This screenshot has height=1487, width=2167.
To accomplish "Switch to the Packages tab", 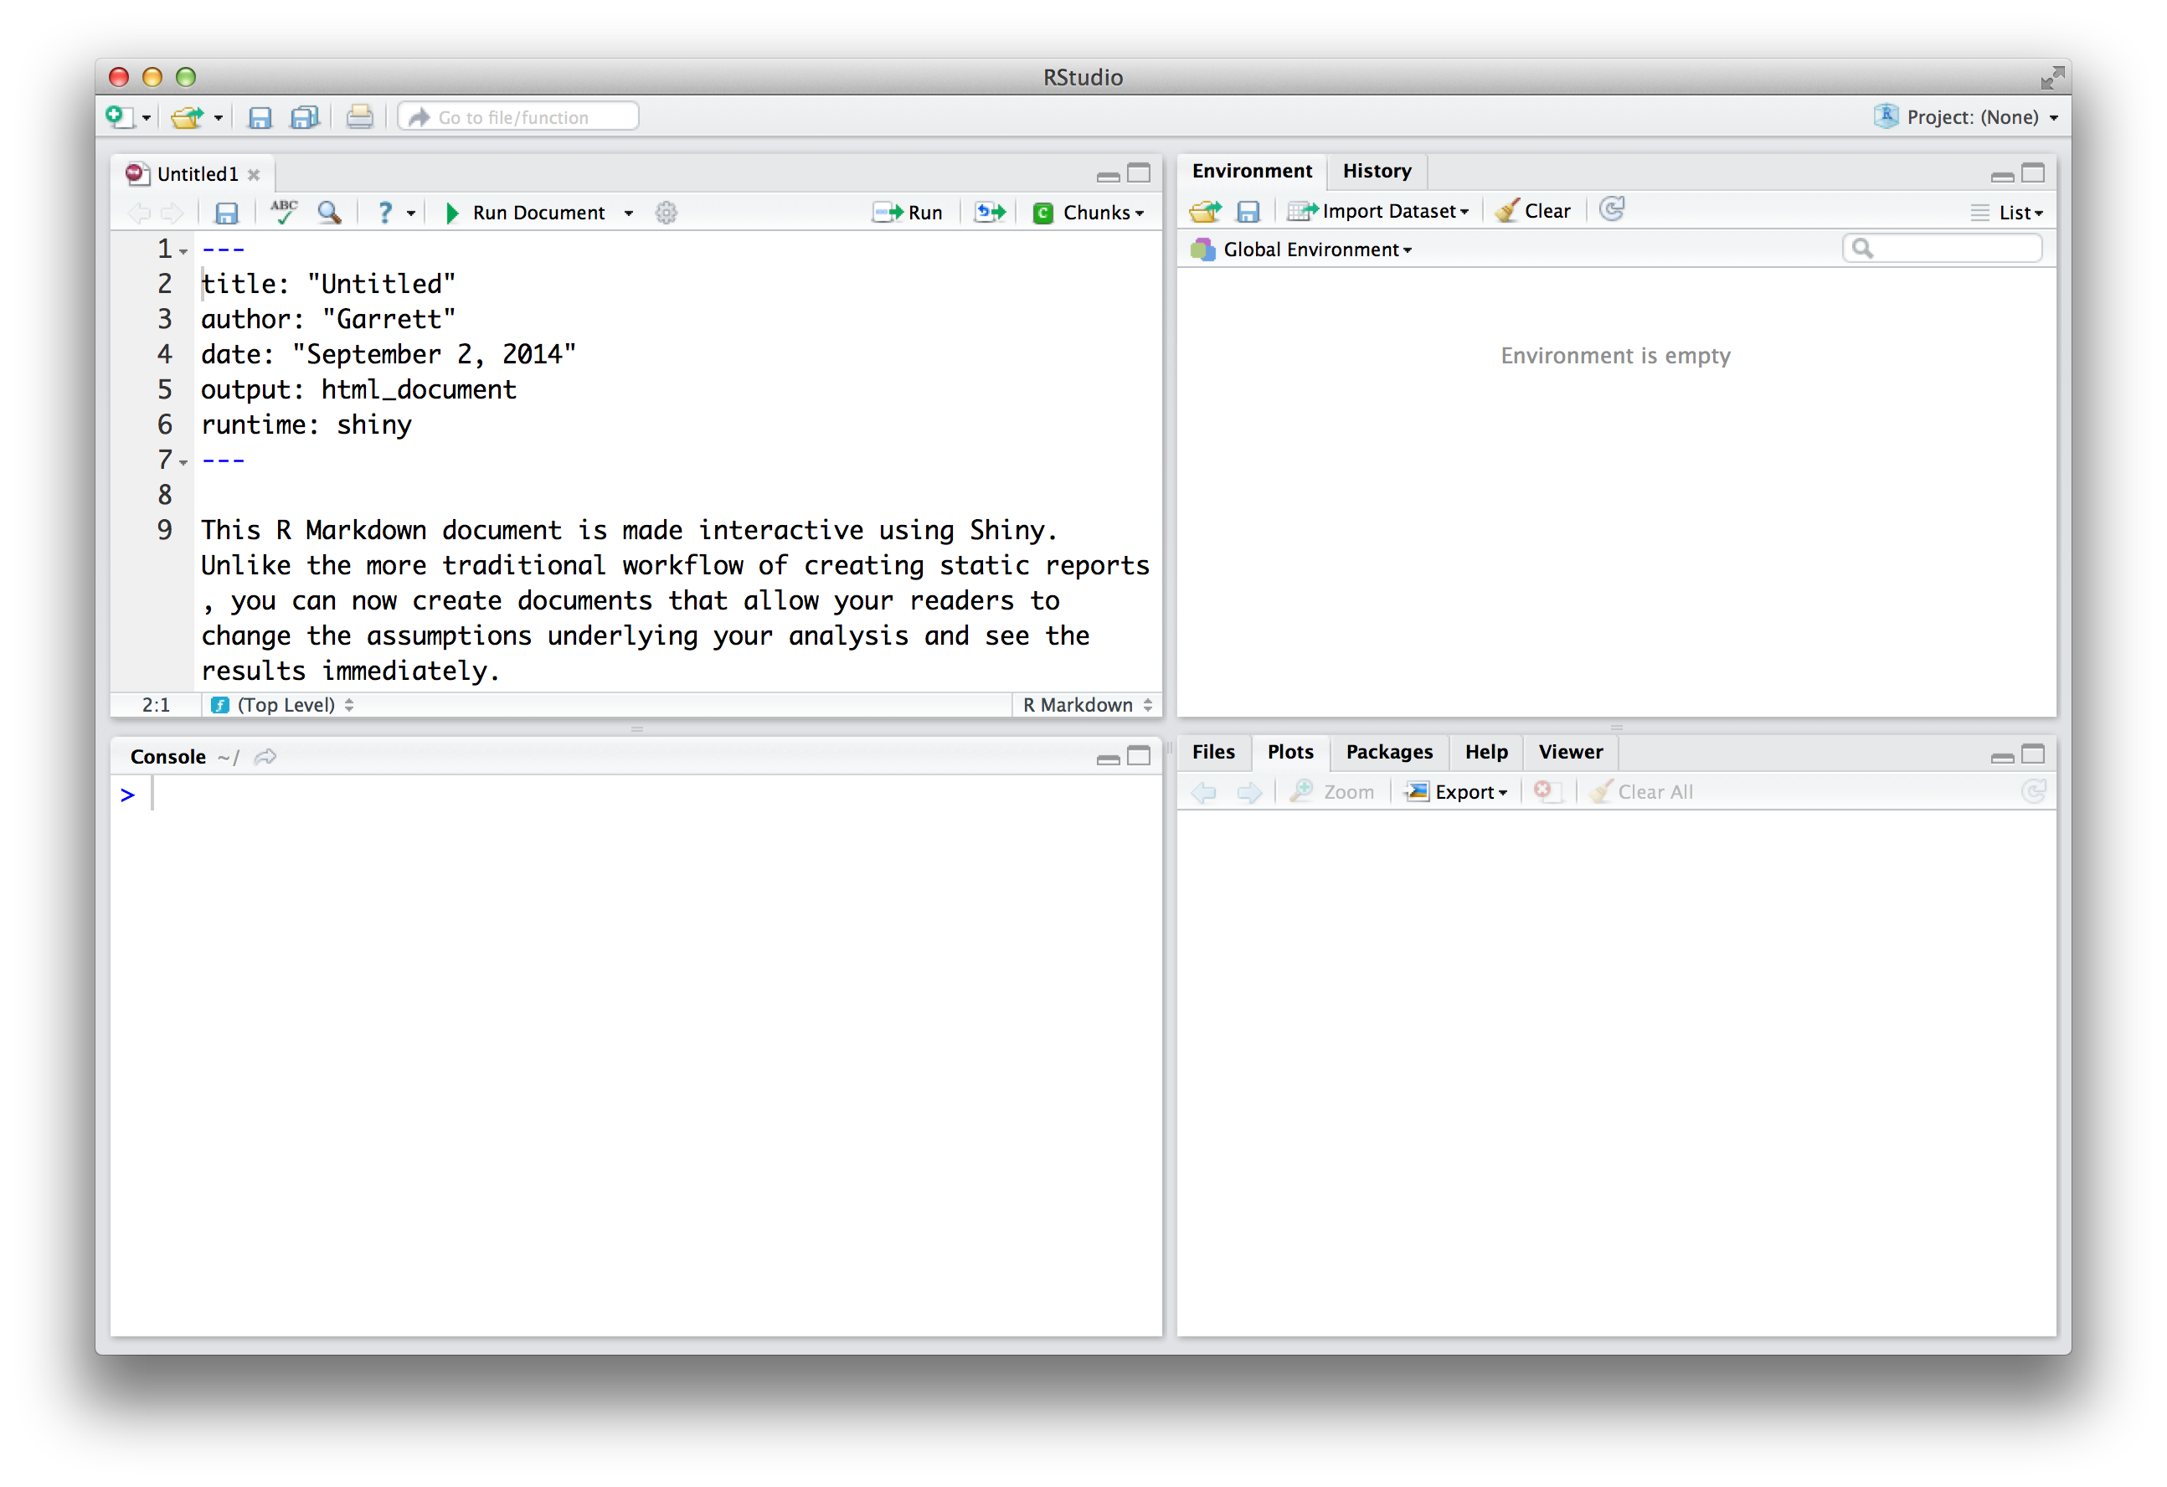I will (x=1388, y=751).
